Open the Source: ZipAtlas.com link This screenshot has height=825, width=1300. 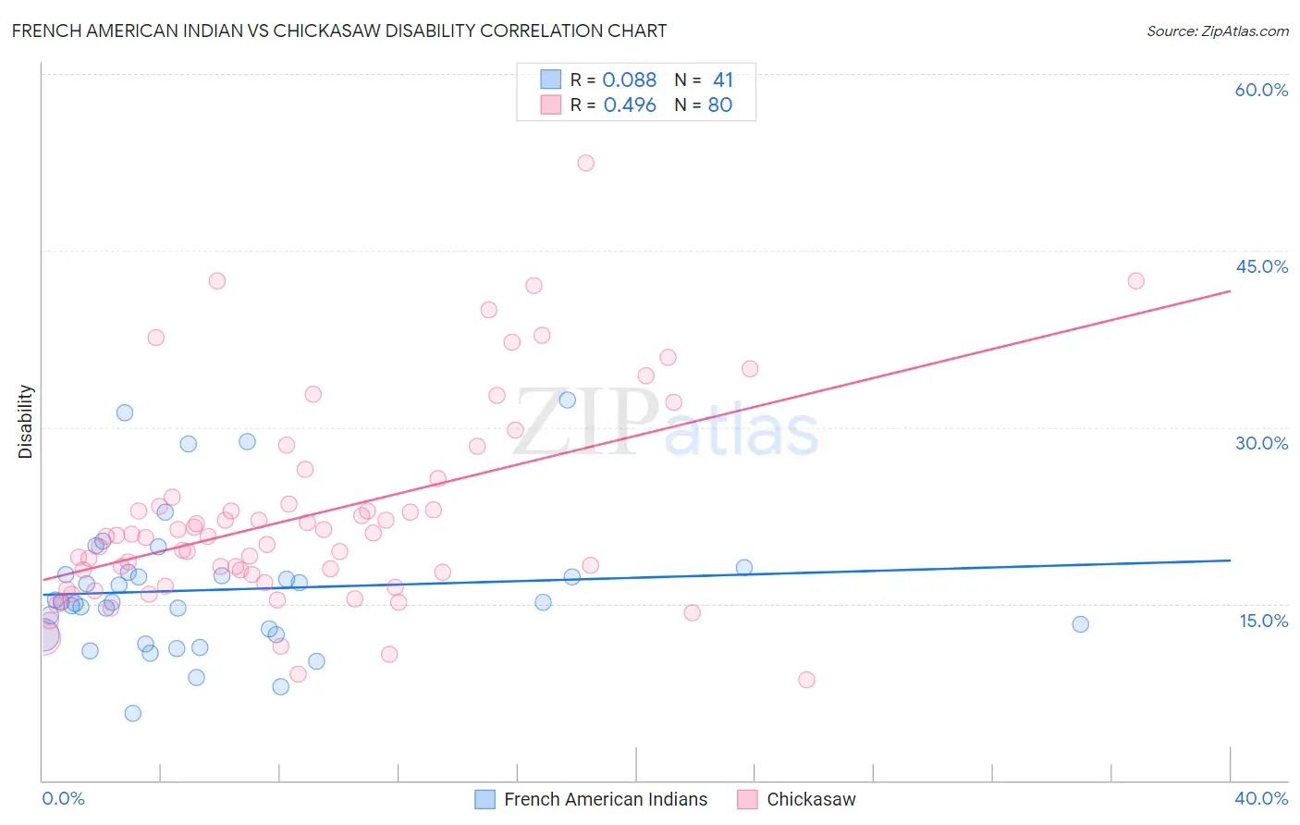pos(1217,31)
